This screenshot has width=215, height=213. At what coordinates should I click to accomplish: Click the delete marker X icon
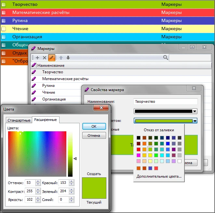(x=45, y=58)
